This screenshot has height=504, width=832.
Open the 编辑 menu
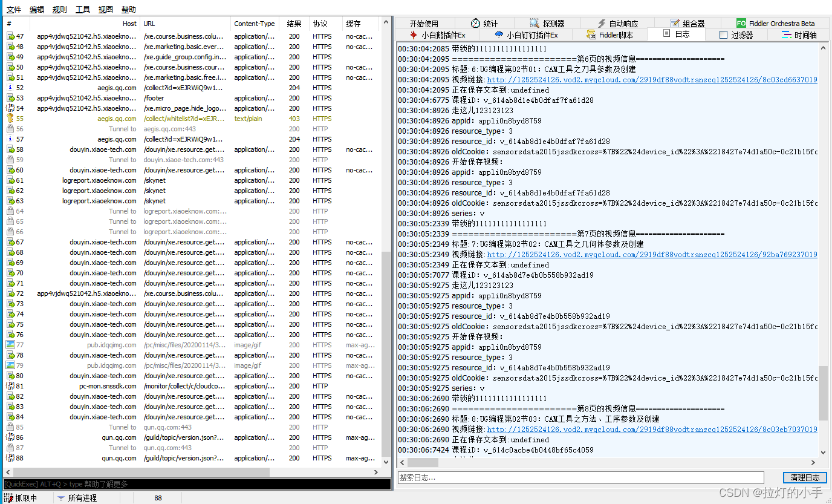pos(37,10)
